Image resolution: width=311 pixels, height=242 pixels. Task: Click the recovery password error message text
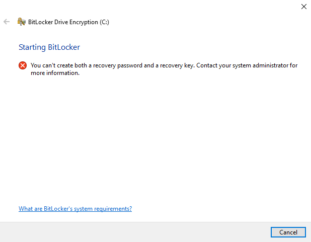click(x=164, y=69)
